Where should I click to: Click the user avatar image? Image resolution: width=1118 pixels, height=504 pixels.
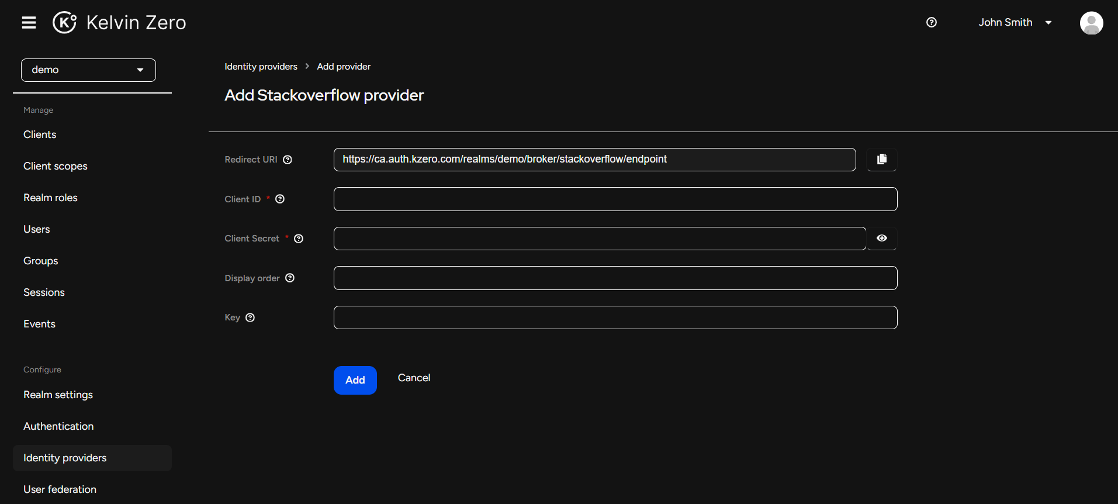[1091, 23]
